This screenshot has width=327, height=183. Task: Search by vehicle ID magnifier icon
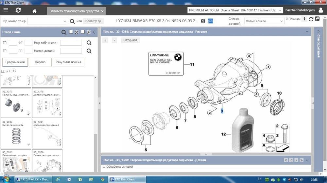pyautogui.click(x=73, y=21)
